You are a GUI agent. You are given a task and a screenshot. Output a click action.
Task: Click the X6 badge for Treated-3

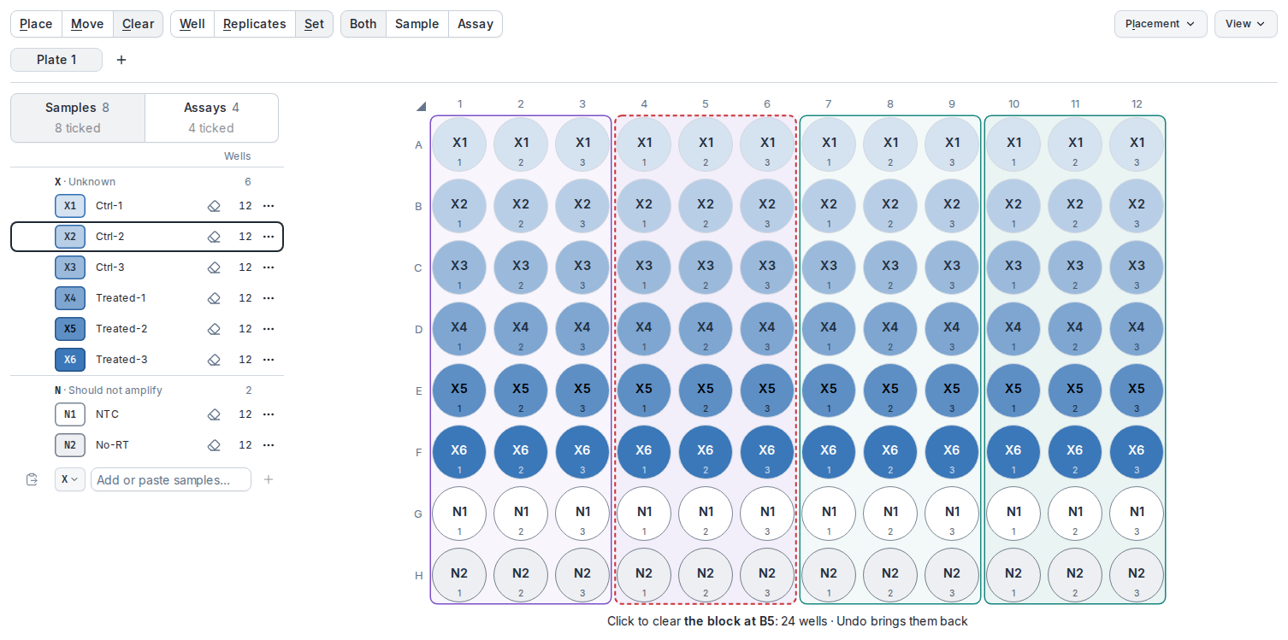(70, 360)
